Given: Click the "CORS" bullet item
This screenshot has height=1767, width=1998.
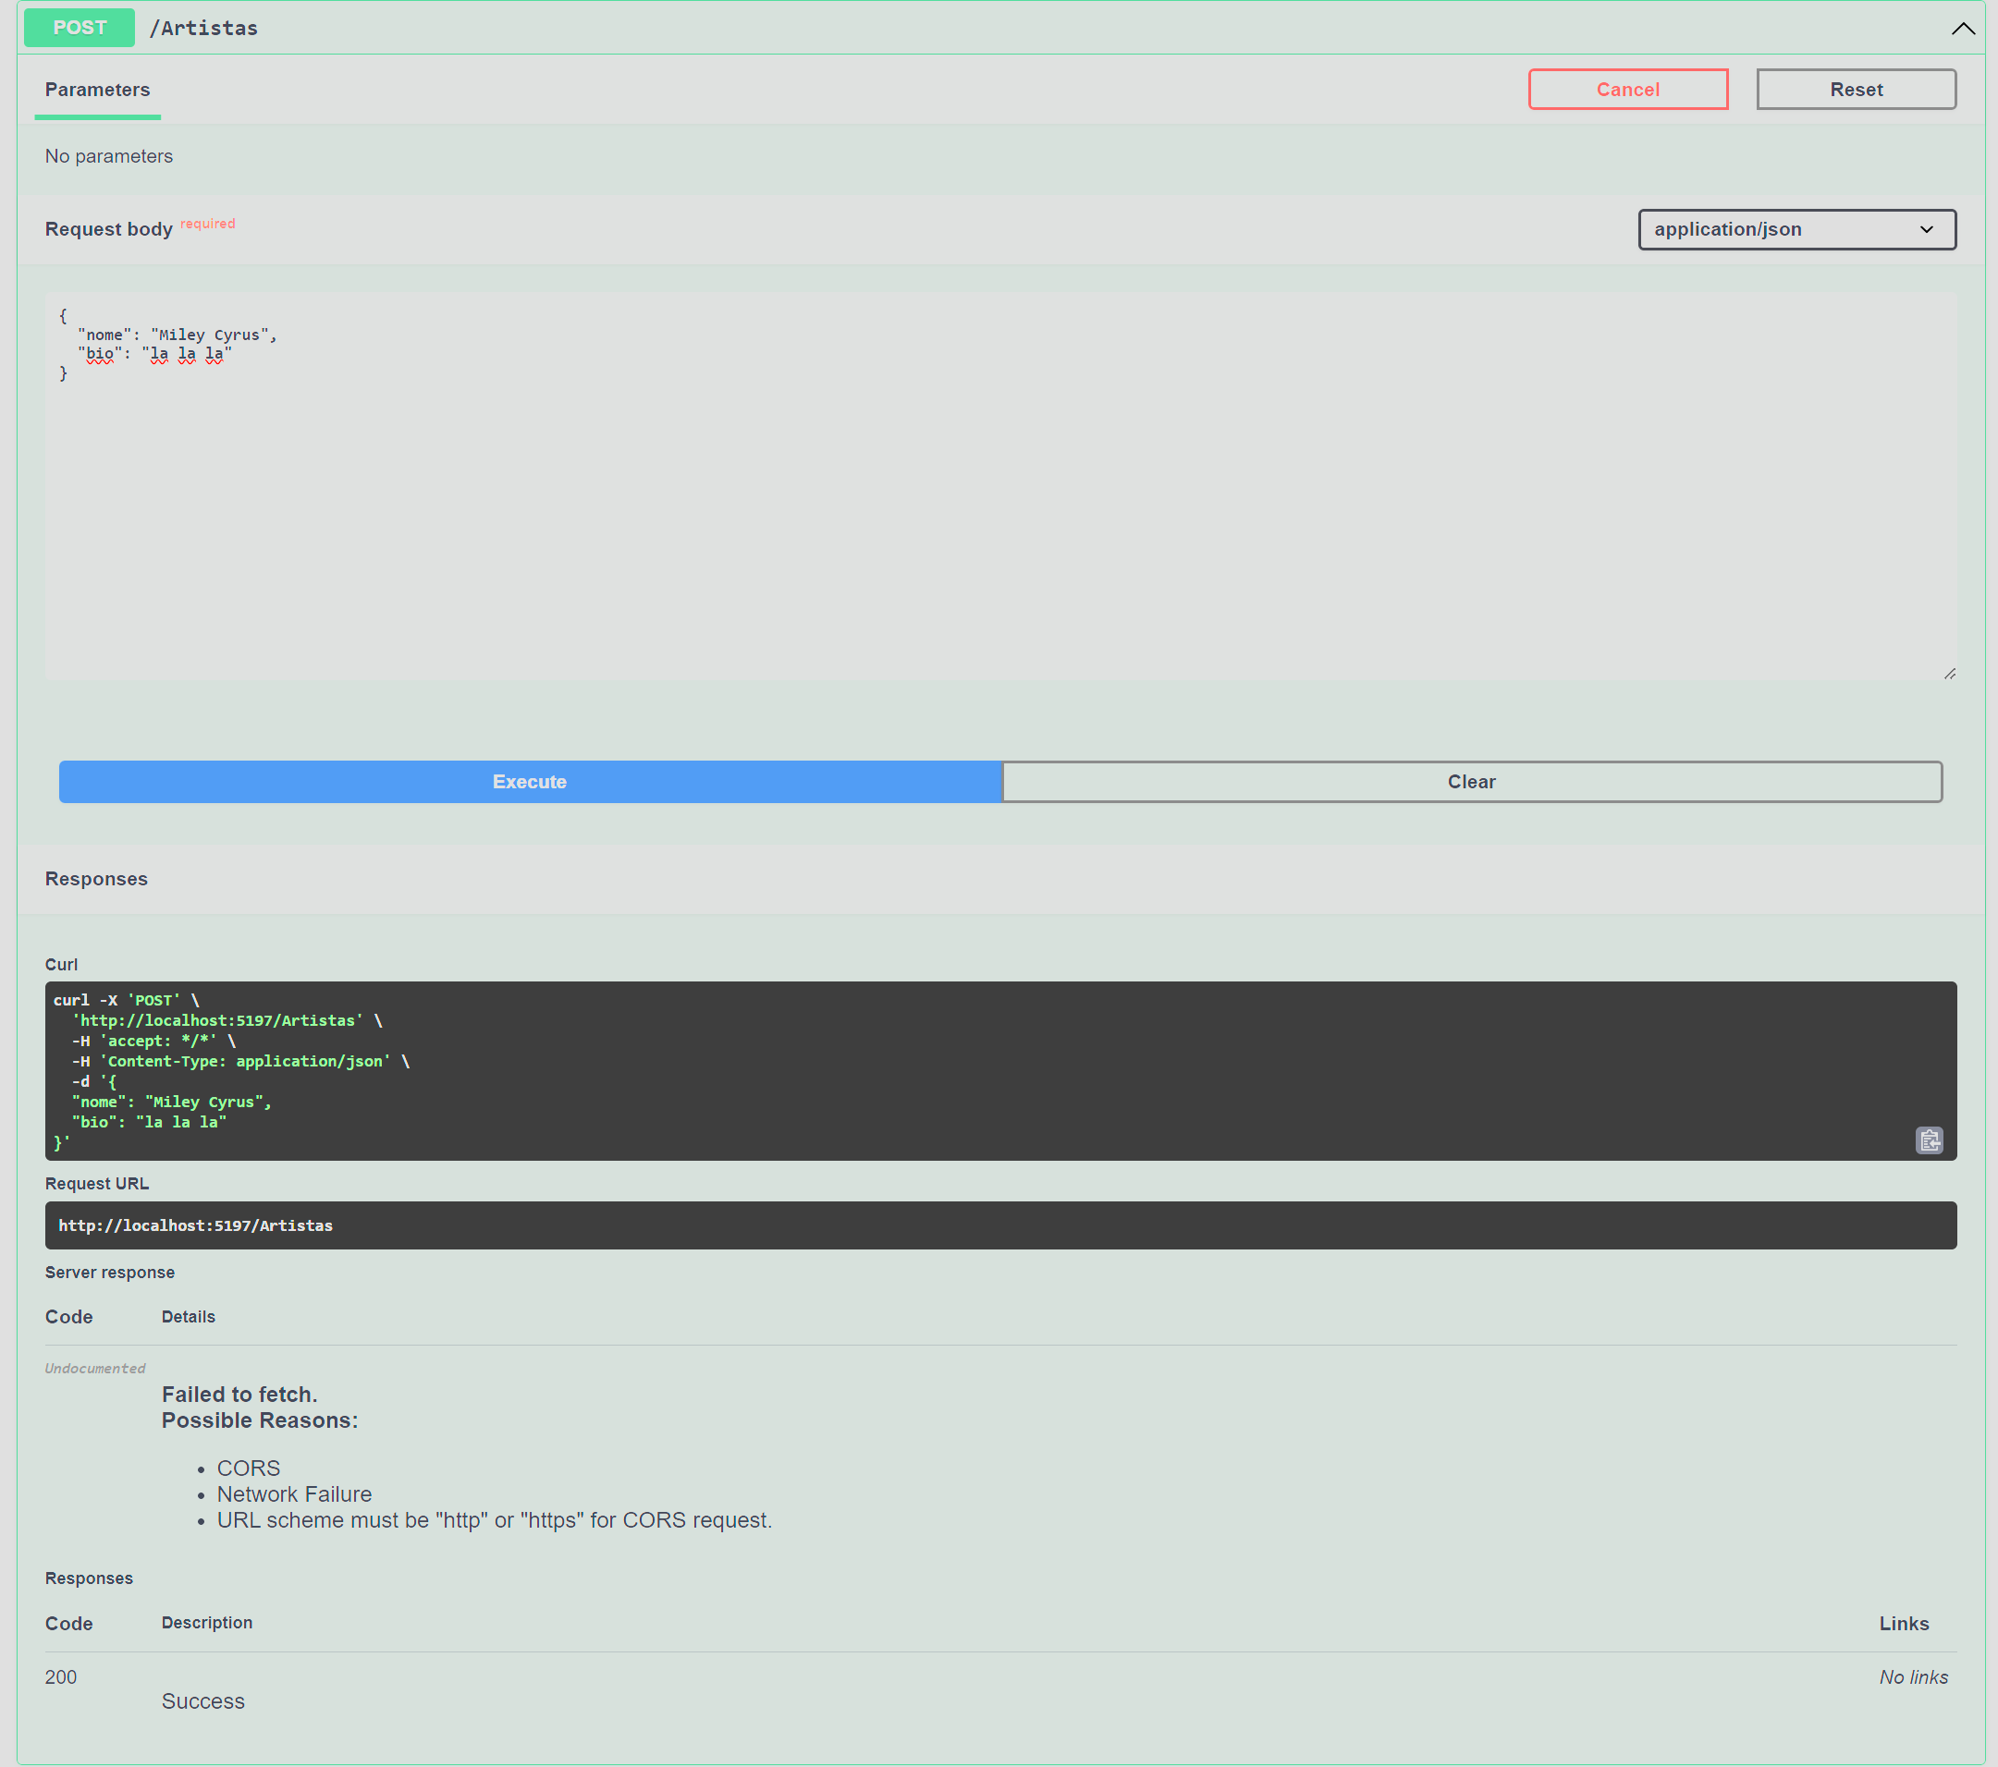Looking at the screenshot, I should 249,1467.
